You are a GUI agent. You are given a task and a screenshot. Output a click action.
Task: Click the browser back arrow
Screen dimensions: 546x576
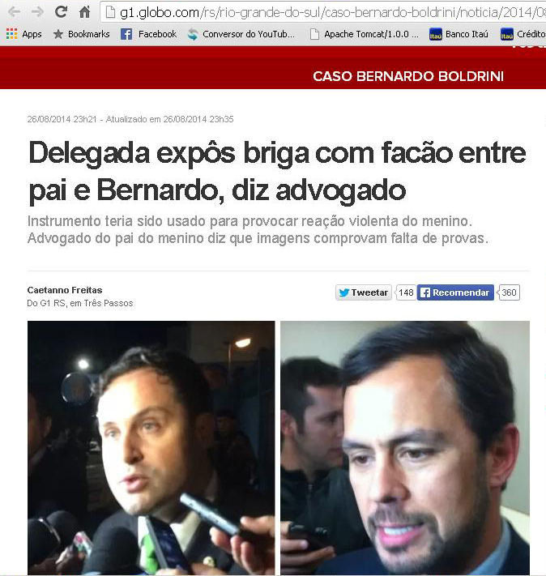tap(14, 12)
